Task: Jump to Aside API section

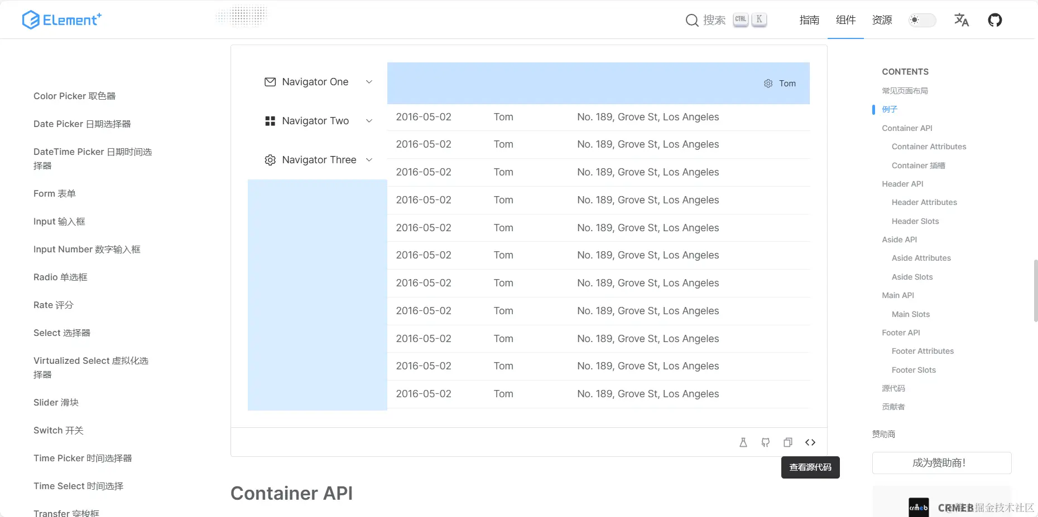Action: click(899, 240)
